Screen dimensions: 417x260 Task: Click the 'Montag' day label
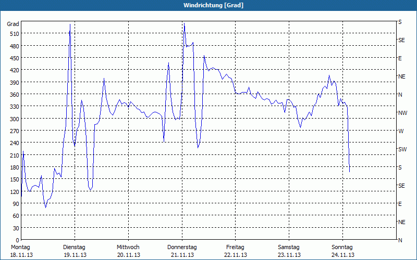tap(20, 248)
